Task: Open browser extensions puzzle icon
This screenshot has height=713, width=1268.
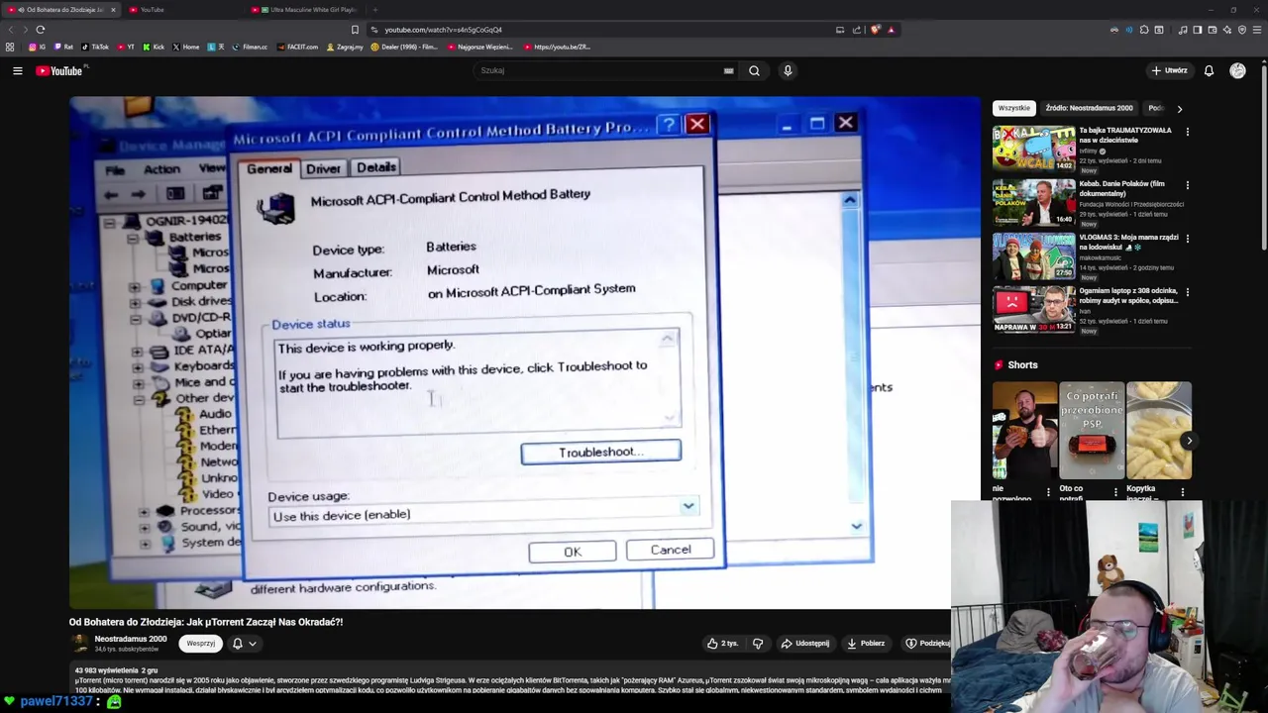Action: [1144, 30]
